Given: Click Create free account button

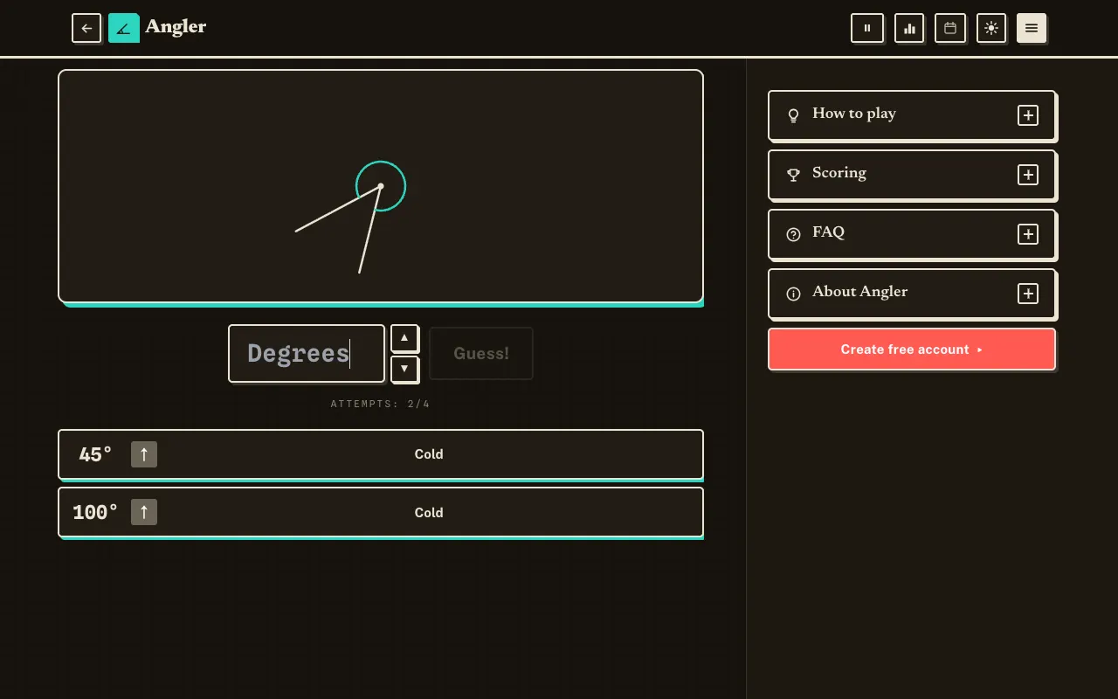Looking at the screenshot, I should pos(912,349).
